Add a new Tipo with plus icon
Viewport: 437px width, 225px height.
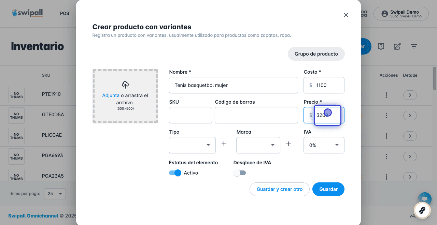[x=224, y=144]
